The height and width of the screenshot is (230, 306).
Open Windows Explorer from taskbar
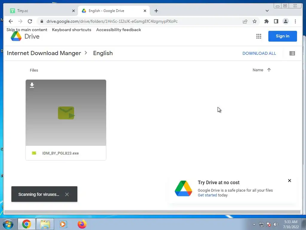click(45, 224)
